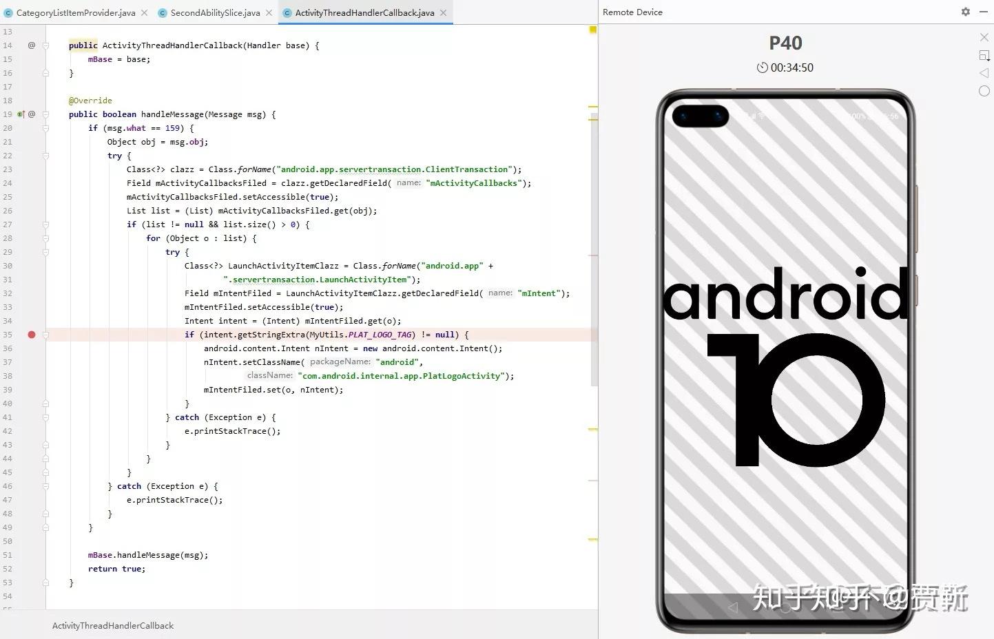
Task: Click mBase.handleMessage(msg) on line 51
Action: tap(148, 555)
